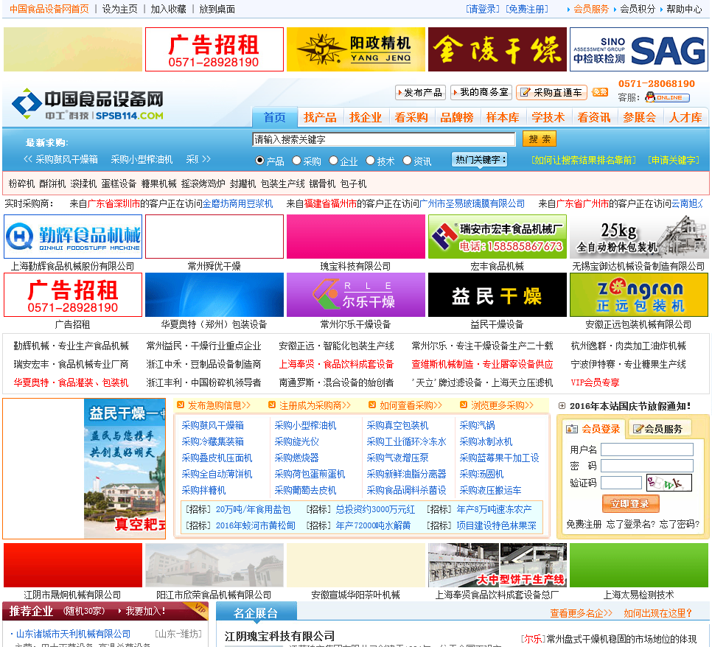Click the right arrows of the 最新求购 ticker
This screenshot has height=647, width=712.
(206, 159)
